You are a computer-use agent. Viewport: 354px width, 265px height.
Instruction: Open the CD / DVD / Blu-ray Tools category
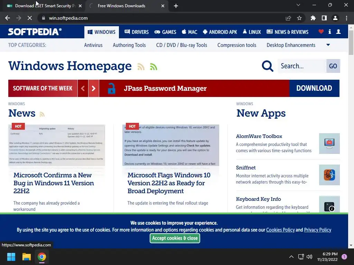[x=181, y=45]
